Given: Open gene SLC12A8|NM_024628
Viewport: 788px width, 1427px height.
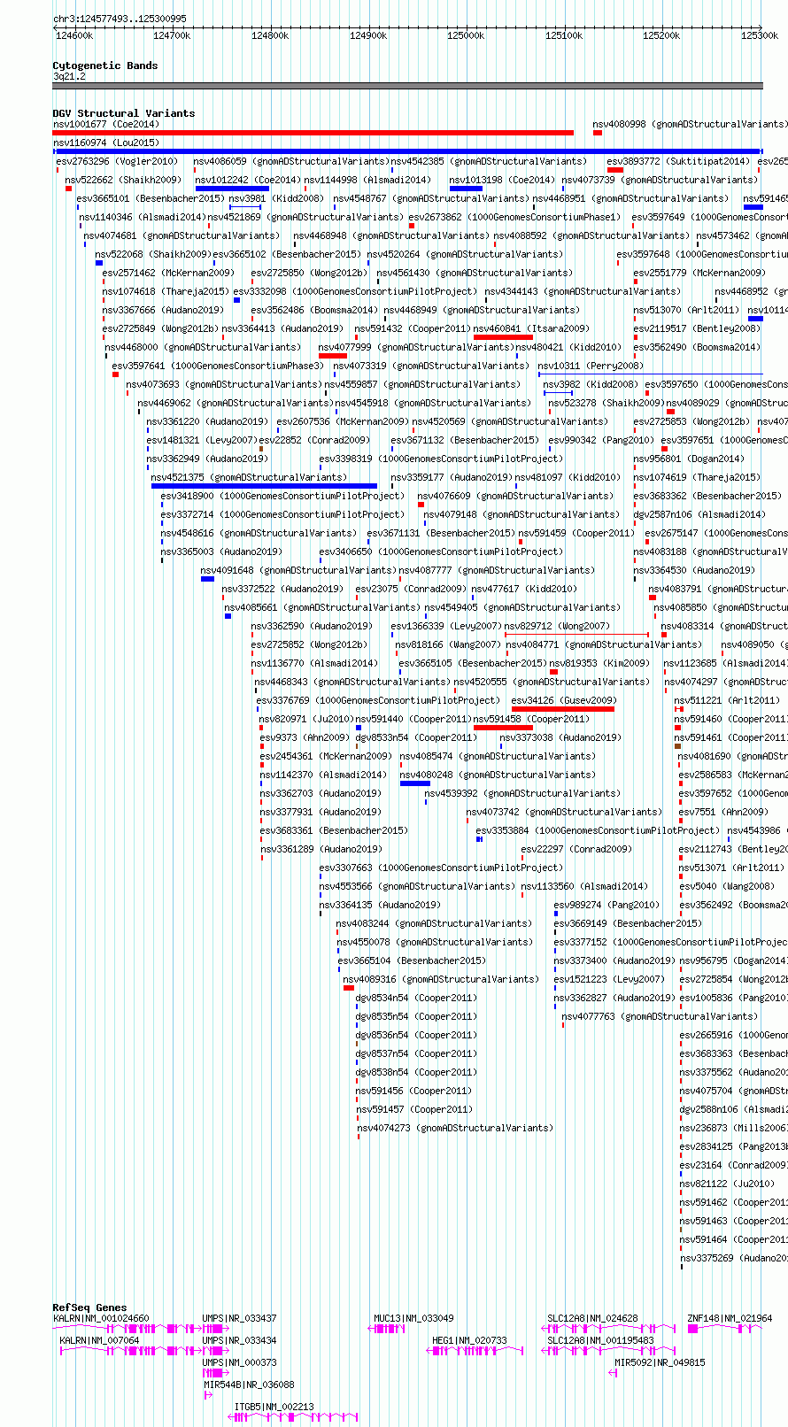Looking at the screenshot, I should (592, 1319).
